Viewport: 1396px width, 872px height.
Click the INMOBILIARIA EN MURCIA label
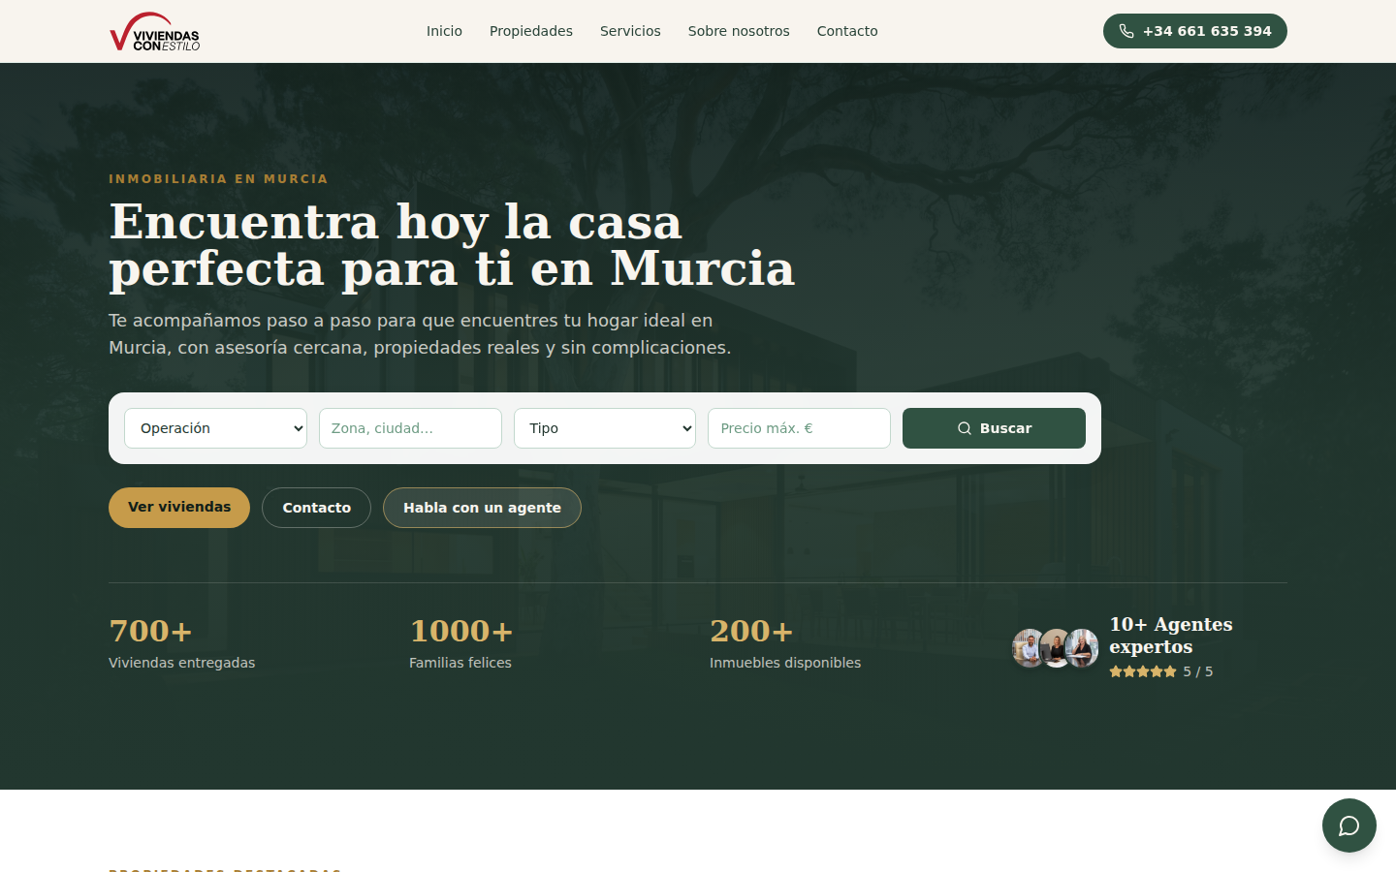[218, 179]
